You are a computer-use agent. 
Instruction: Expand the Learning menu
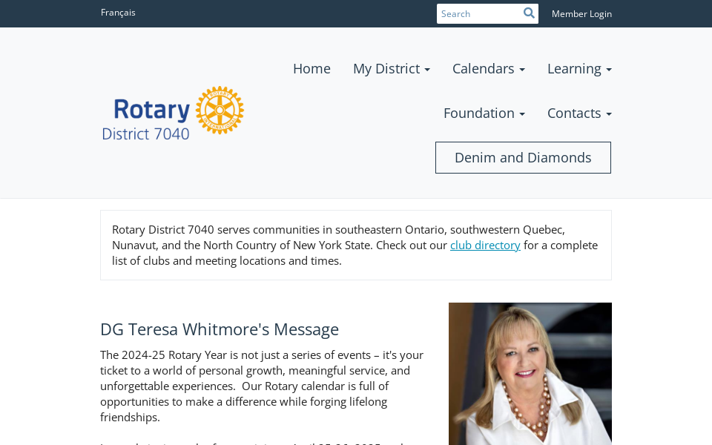point(578,68)
